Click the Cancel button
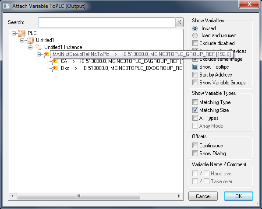 pos(203,196)
